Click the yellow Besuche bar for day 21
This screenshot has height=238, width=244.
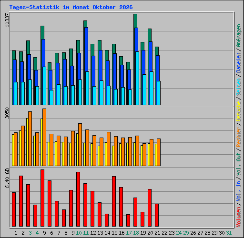pyautogui.click(x=156, y=155)
